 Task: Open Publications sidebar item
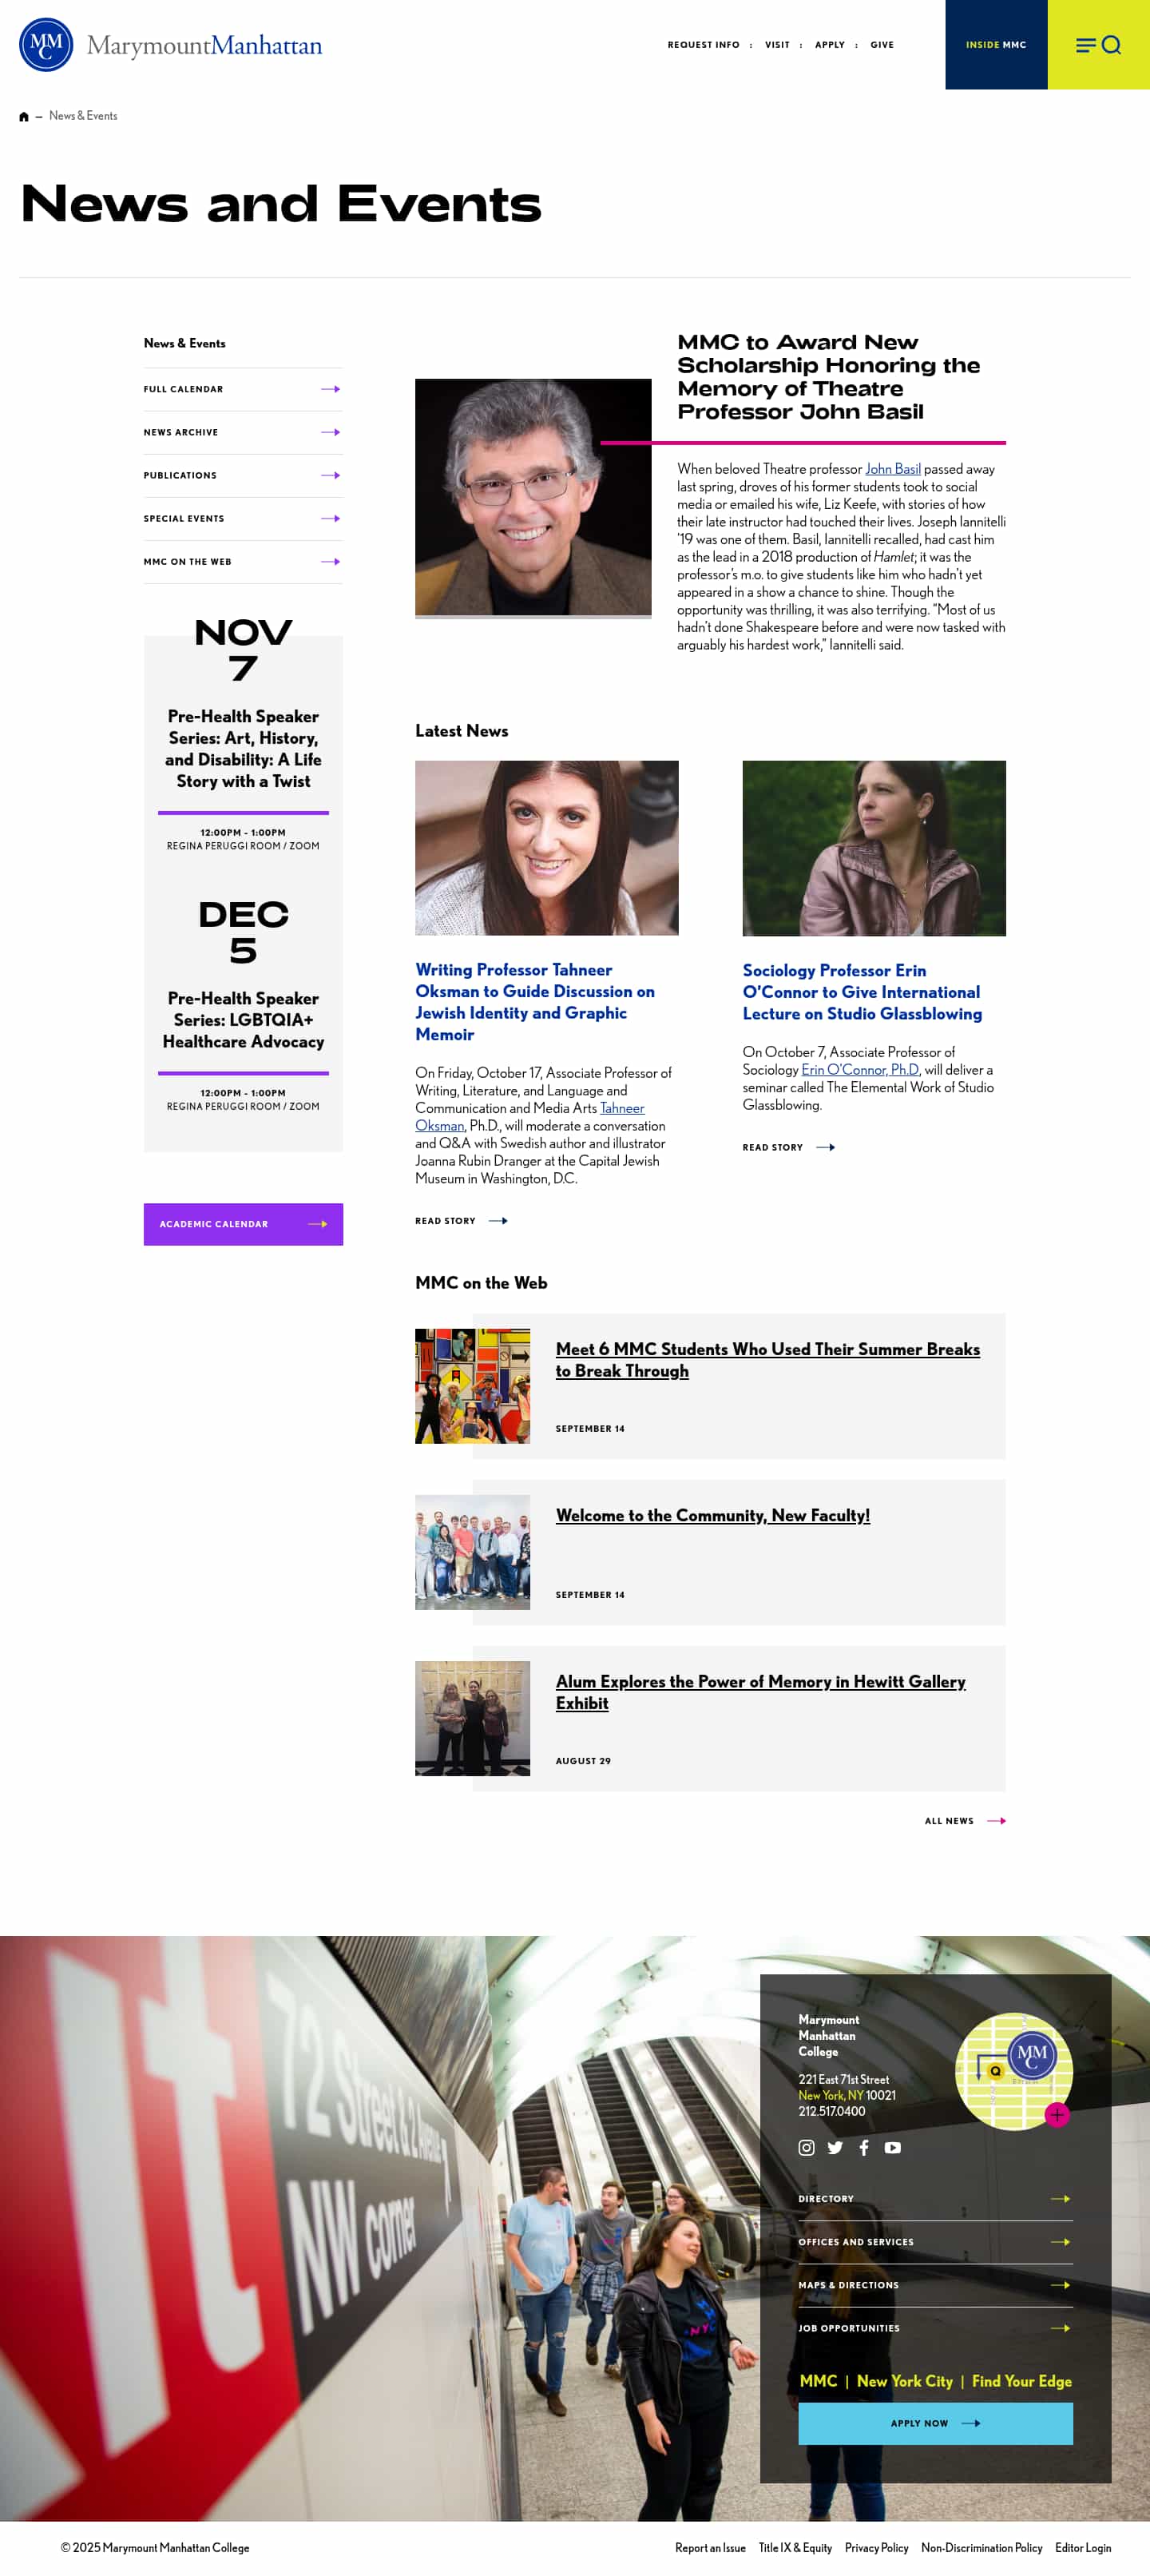243,475
